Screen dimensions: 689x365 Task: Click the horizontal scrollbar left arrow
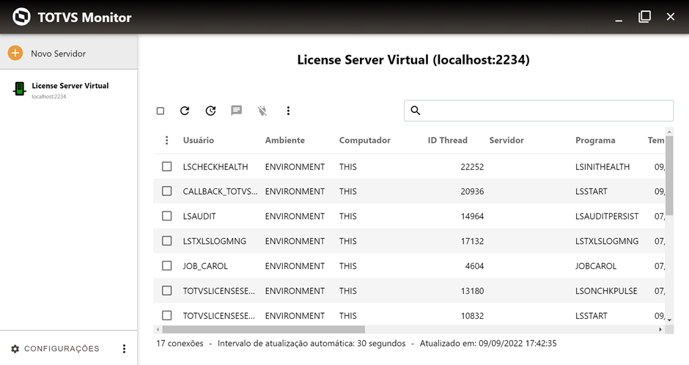click(158, 329)
